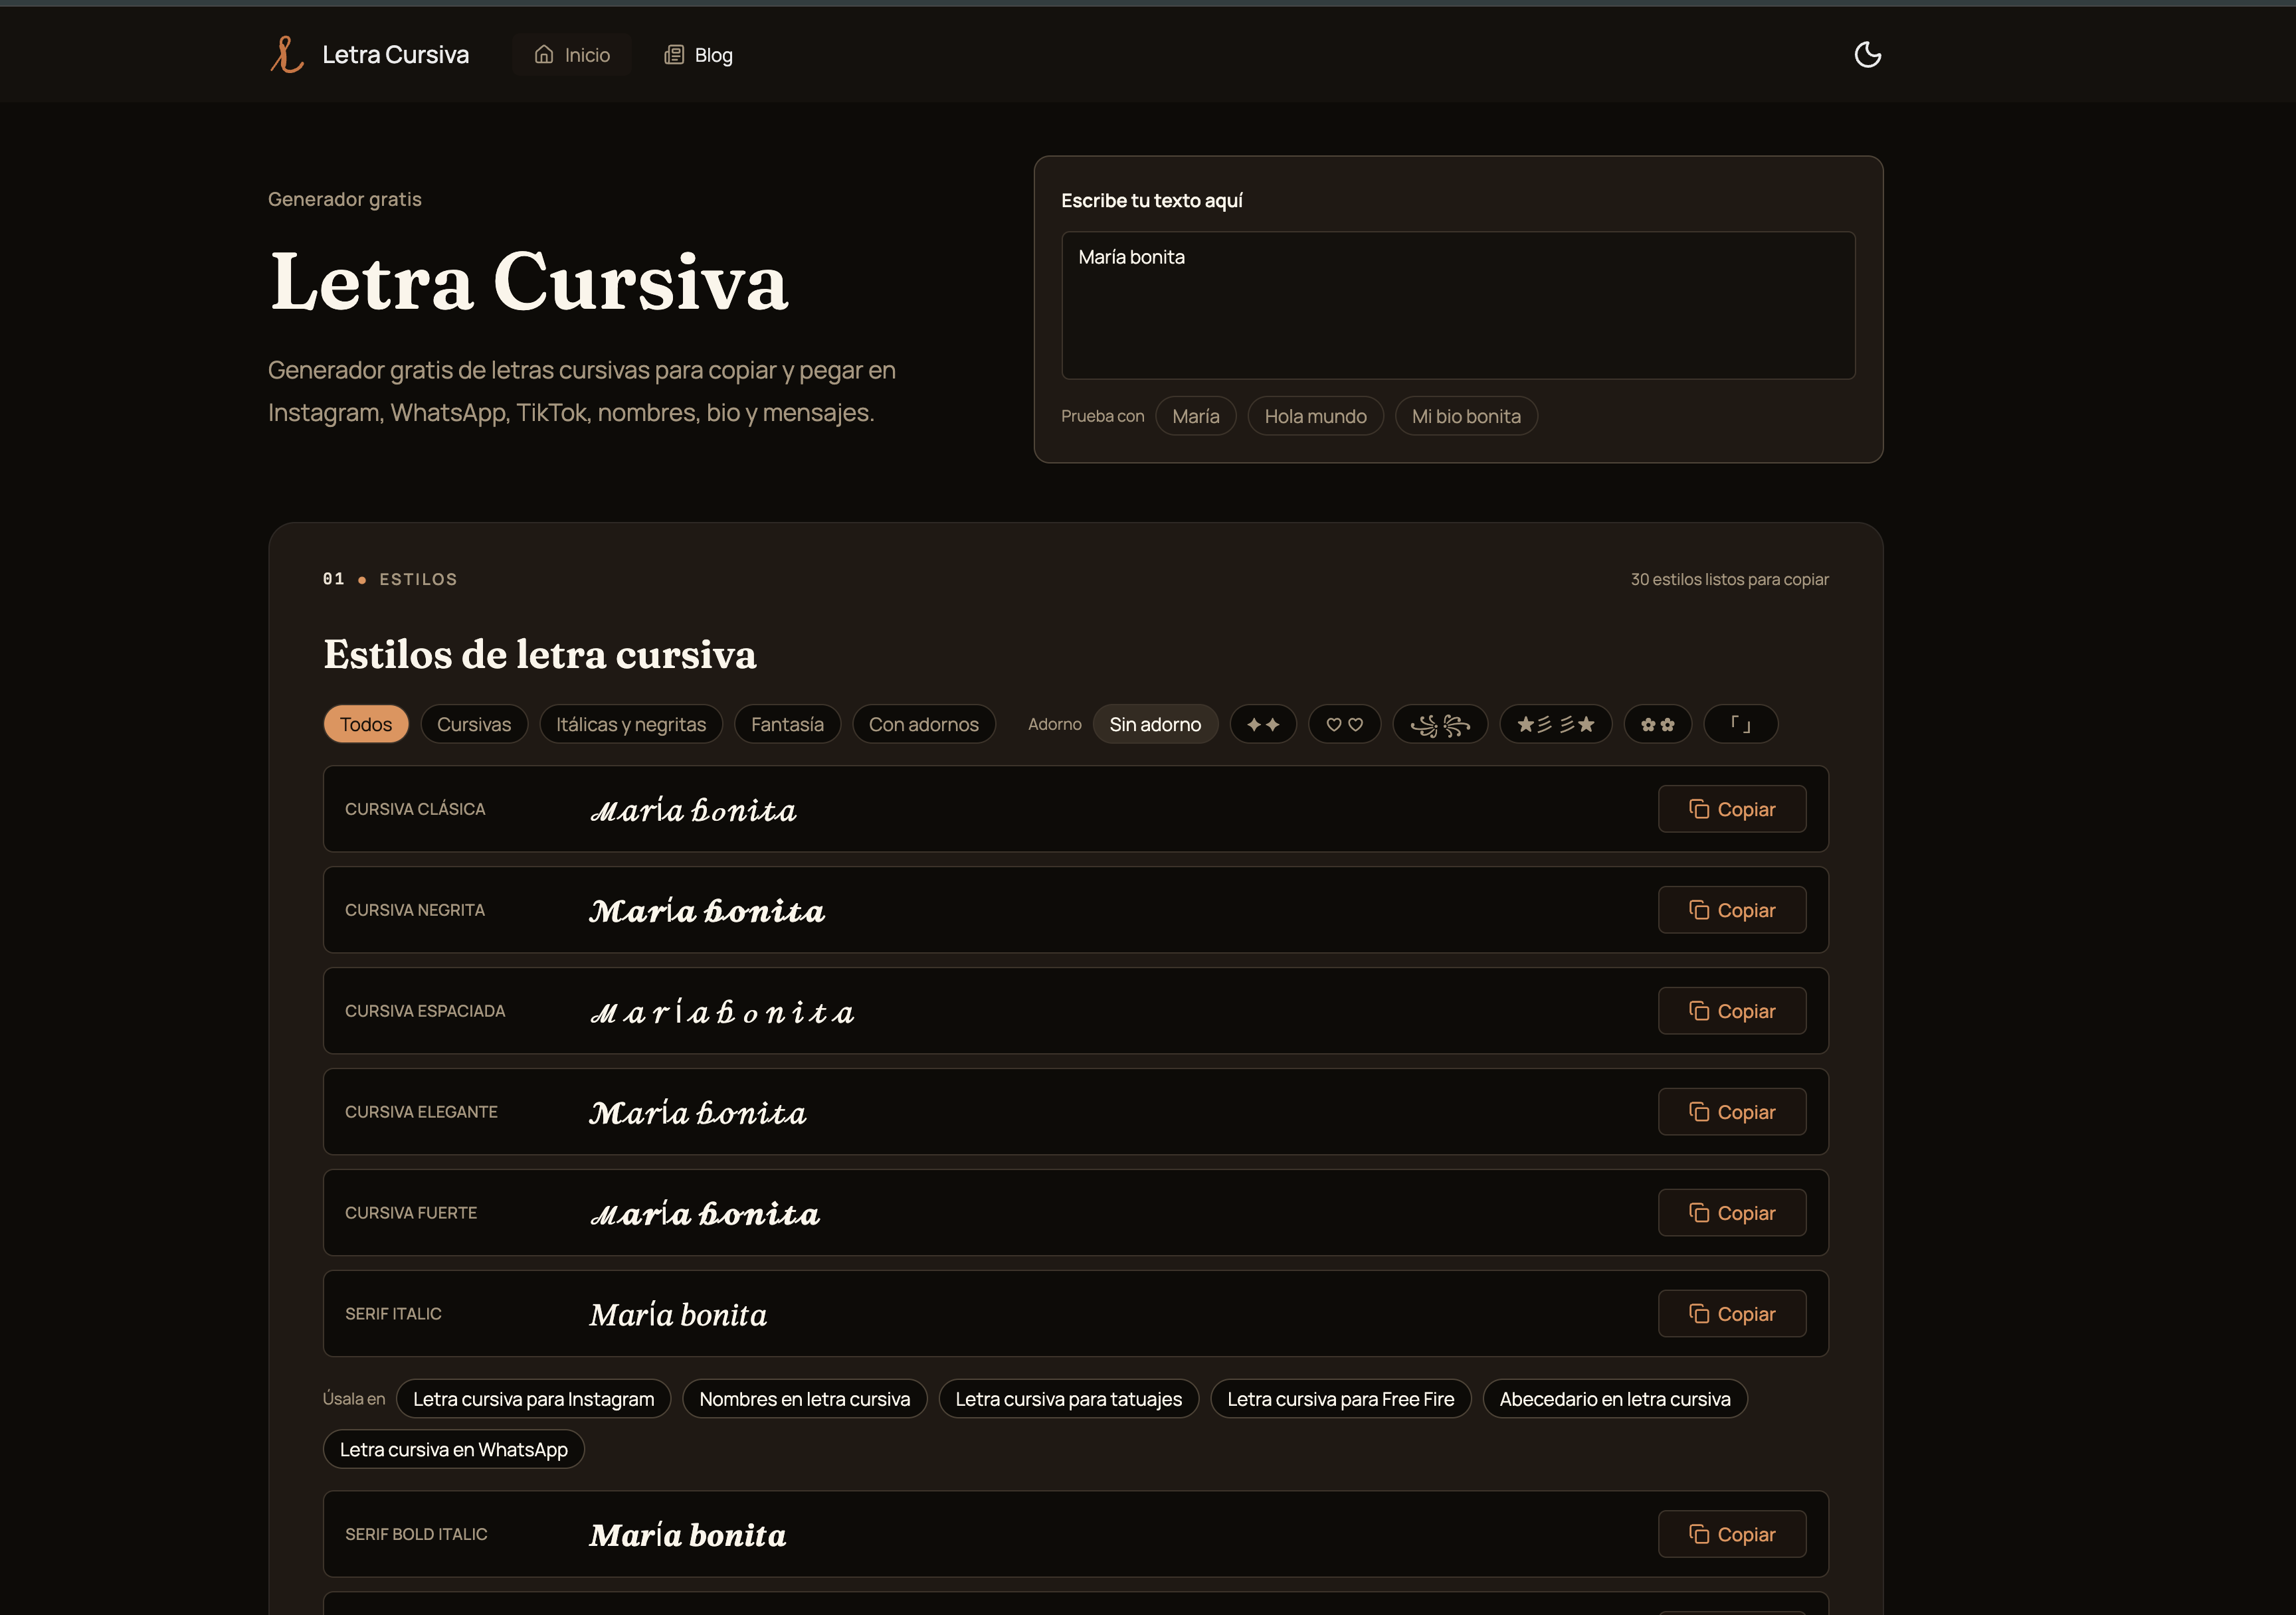Copy the Cursiva Negrita style
Viewport: 2296px width, 1615px height.
pyautogui.click(x=1732, y=910)
